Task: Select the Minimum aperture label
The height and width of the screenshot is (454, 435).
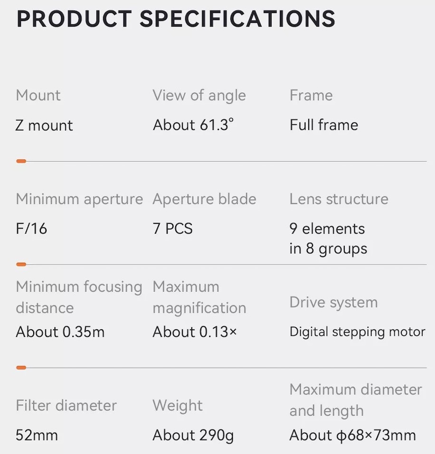Action: (x=79, y=199)
